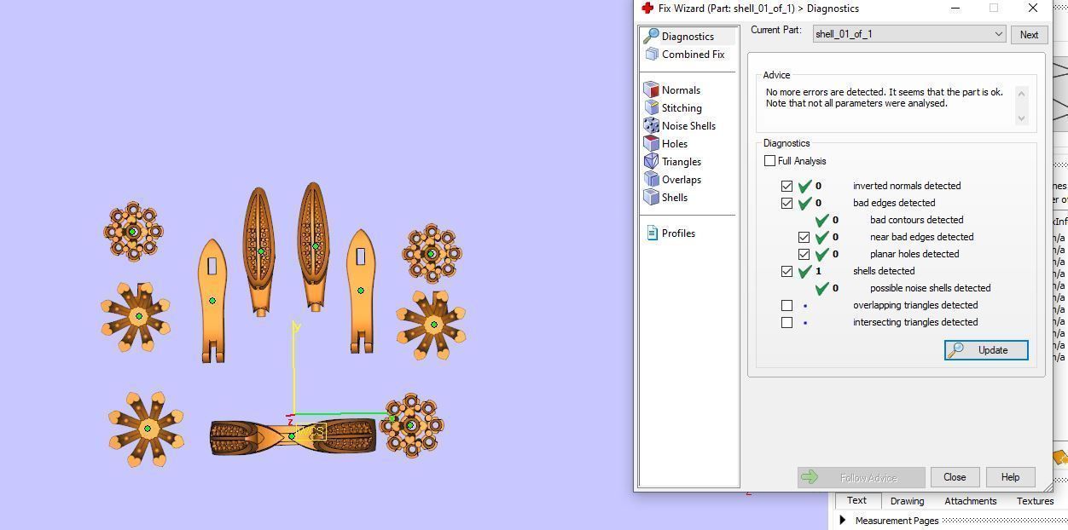The width and height of the screenshot is (1068, 530).
Task: Click the Advice box down arrow
Action: point(1021,118)
